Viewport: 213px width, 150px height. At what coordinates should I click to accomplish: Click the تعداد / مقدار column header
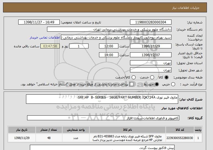(x=49, y=130)
